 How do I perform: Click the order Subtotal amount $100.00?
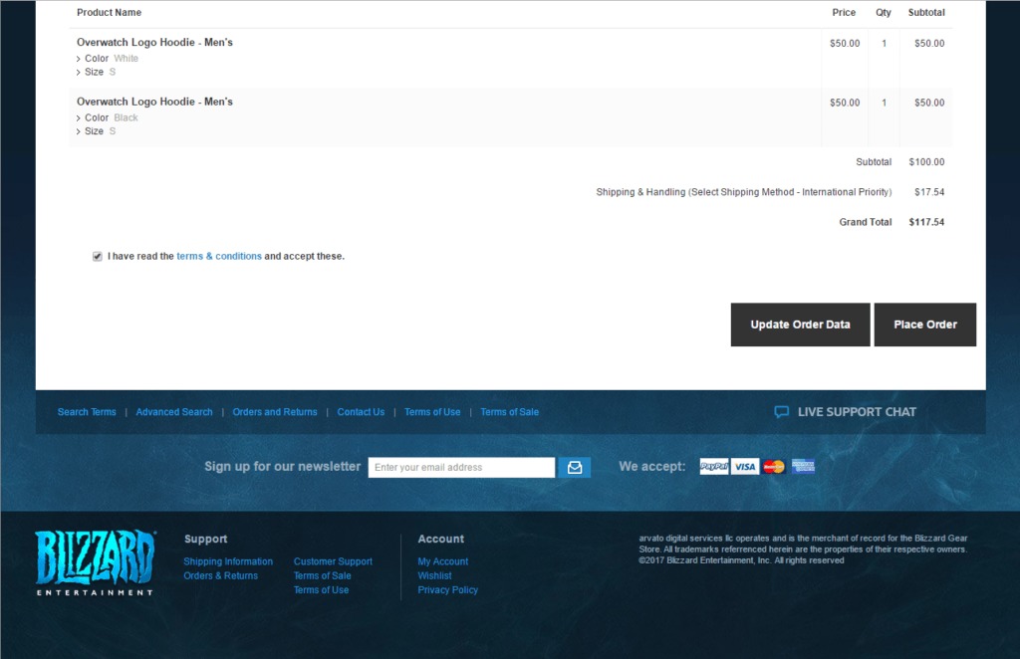926,162
